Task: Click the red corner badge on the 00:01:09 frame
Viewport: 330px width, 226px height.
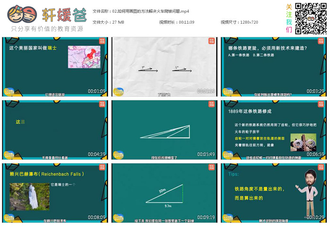Action: pyautogui.click(x=102, y=41)
